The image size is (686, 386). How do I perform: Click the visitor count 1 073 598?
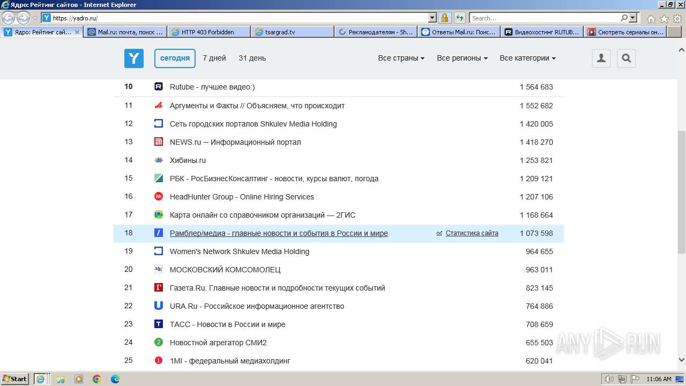pyautogui.click(x=536, y=233)
